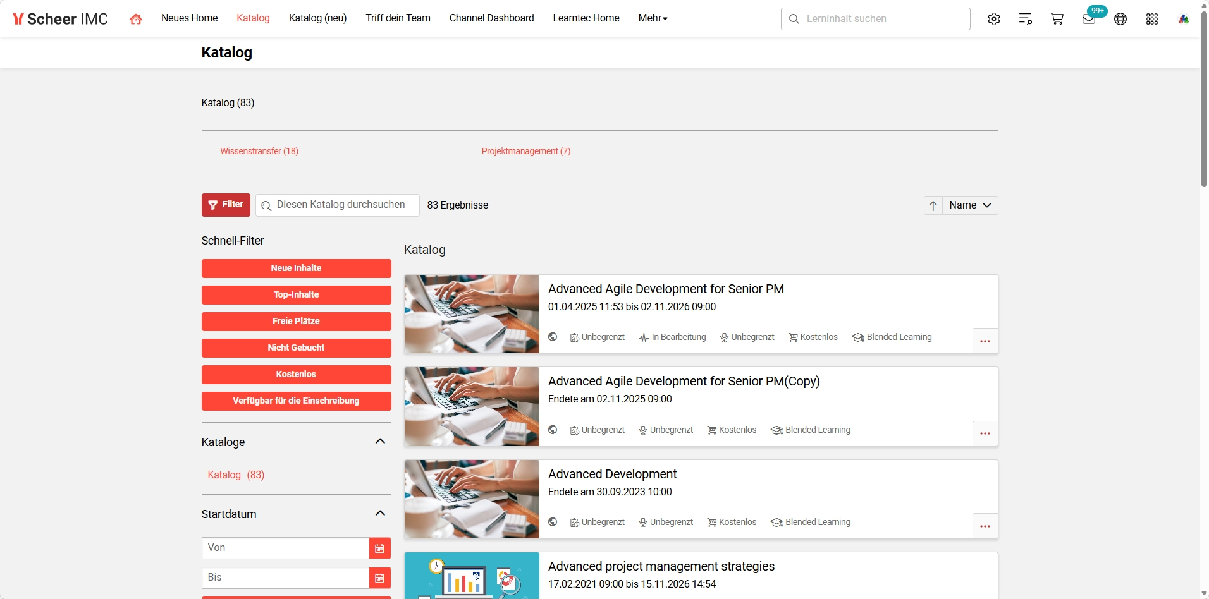Open options menu for Advanced Agile Development for Senior PM
Viewport: 1209px width, 599px height.
(x=985, y=341)
